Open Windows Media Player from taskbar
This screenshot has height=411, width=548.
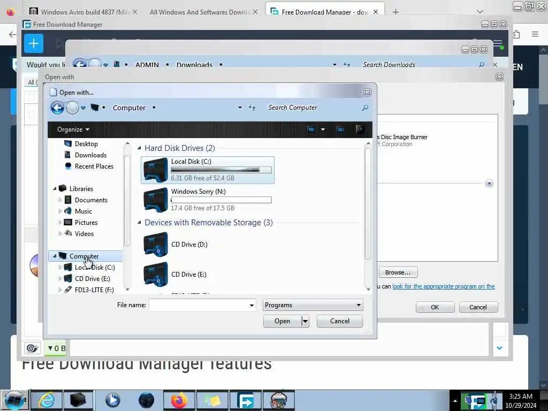112,400
